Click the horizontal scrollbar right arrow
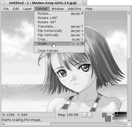Image resolution: width=132 pixels, height=127 pixels. pos(125,124)
